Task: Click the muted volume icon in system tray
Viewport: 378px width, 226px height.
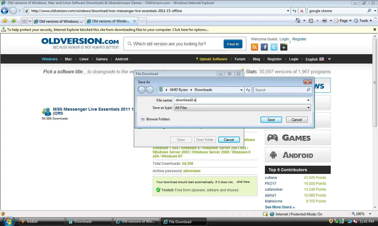Action: tap(355, 221)
